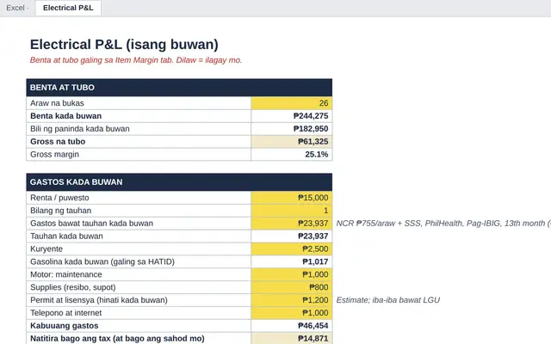Click the 'Gross na tubo' label
Screen dimensions: 551x344
pyautogui.click(x=58, y=141)
